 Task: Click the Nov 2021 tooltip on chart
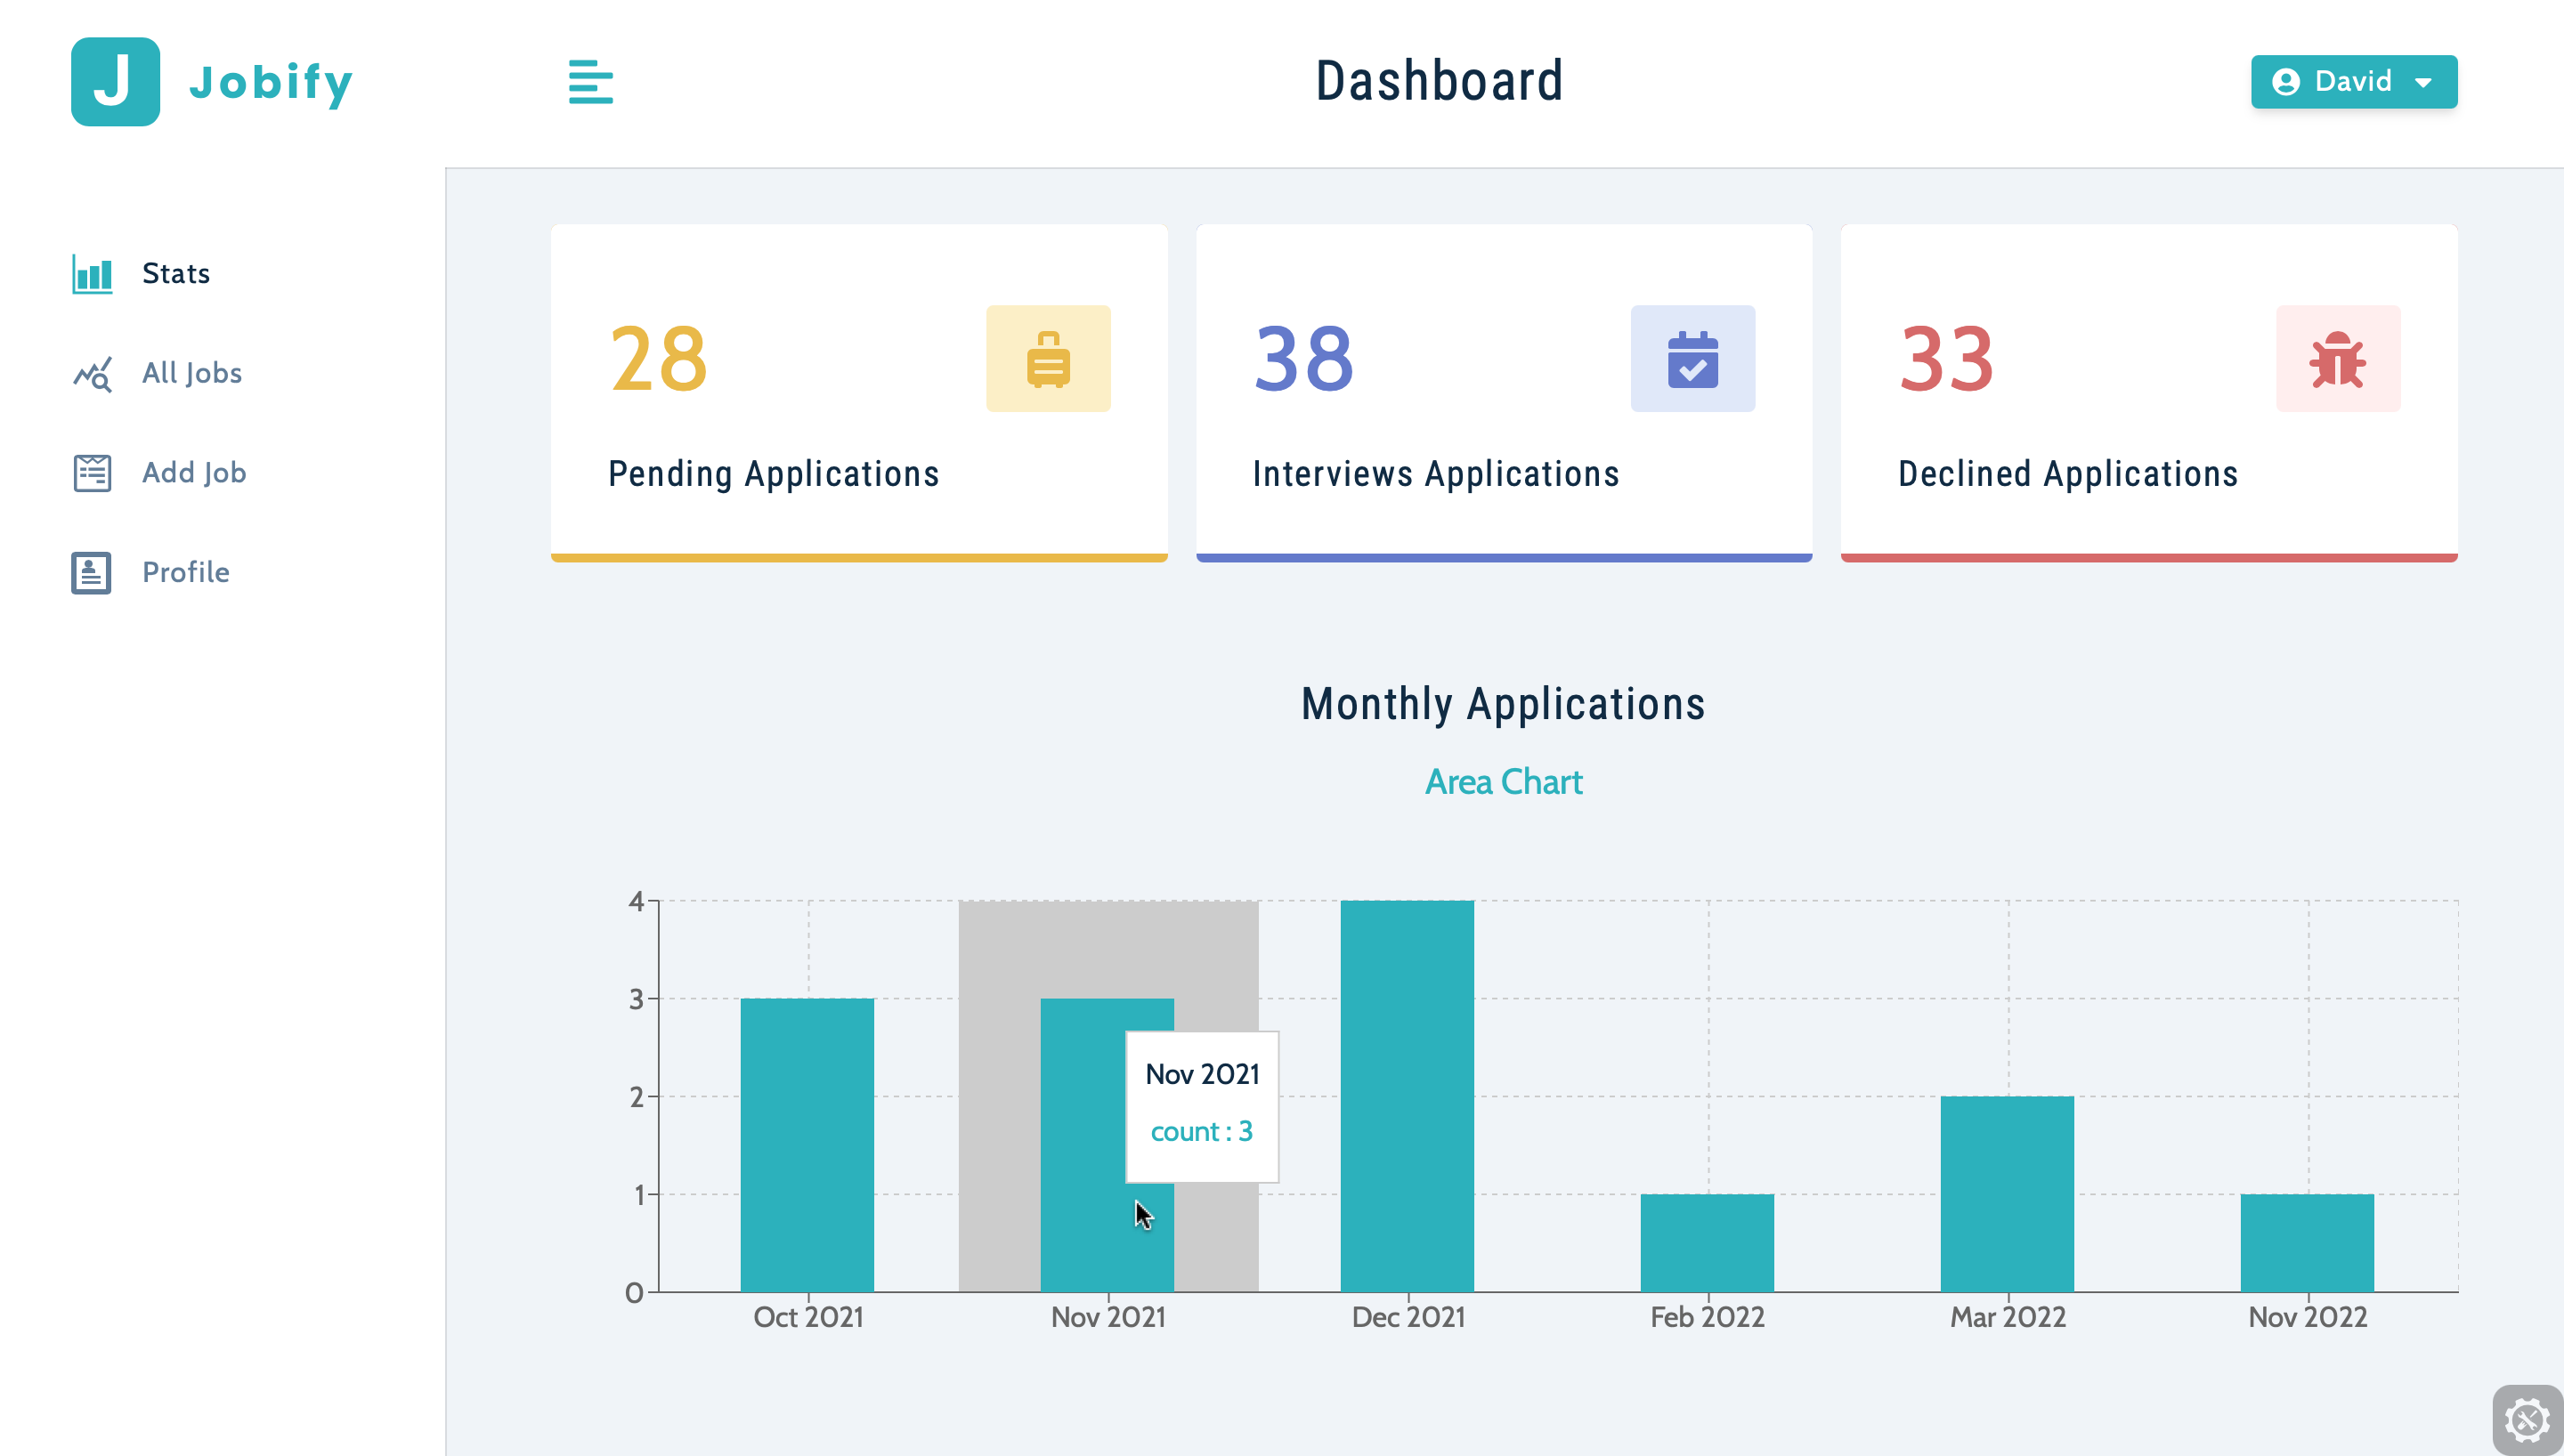pyautogui.click(x=1201, y=1102)
